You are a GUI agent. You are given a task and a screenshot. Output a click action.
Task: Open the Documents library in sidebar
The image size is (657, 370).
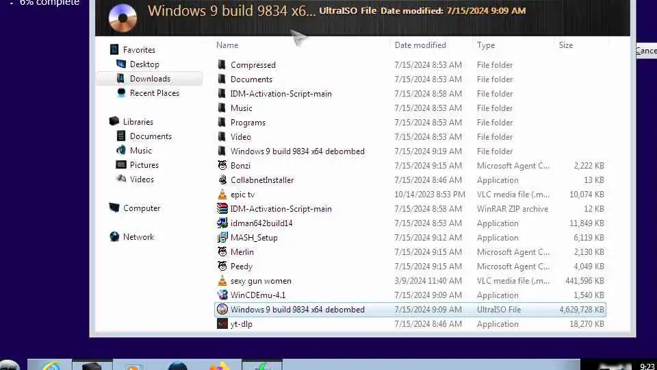(x=151, y=136)
